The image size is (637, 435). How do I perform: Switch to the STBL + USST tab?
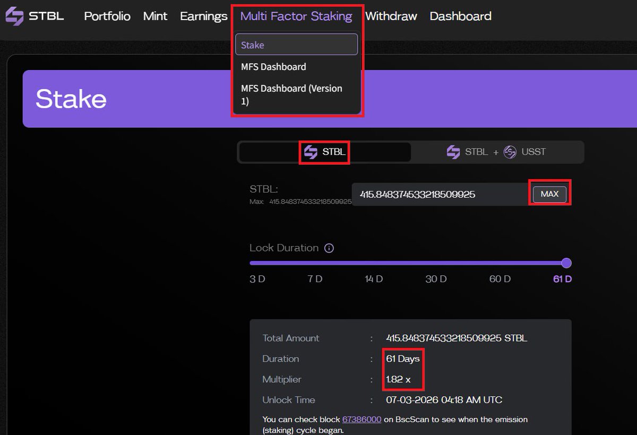pyautogui.click(x=496, y=152)
